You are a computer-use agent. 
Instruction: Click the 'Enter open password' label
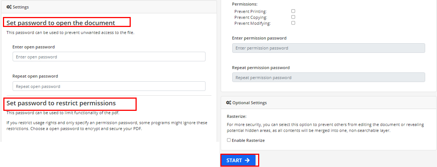pos(34,47)
